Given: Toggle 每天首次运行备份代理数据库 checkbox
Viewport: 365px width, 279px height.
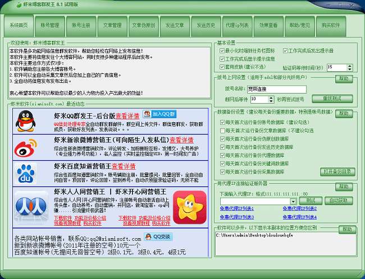Looking at the screenshot, I should [222, 155].
